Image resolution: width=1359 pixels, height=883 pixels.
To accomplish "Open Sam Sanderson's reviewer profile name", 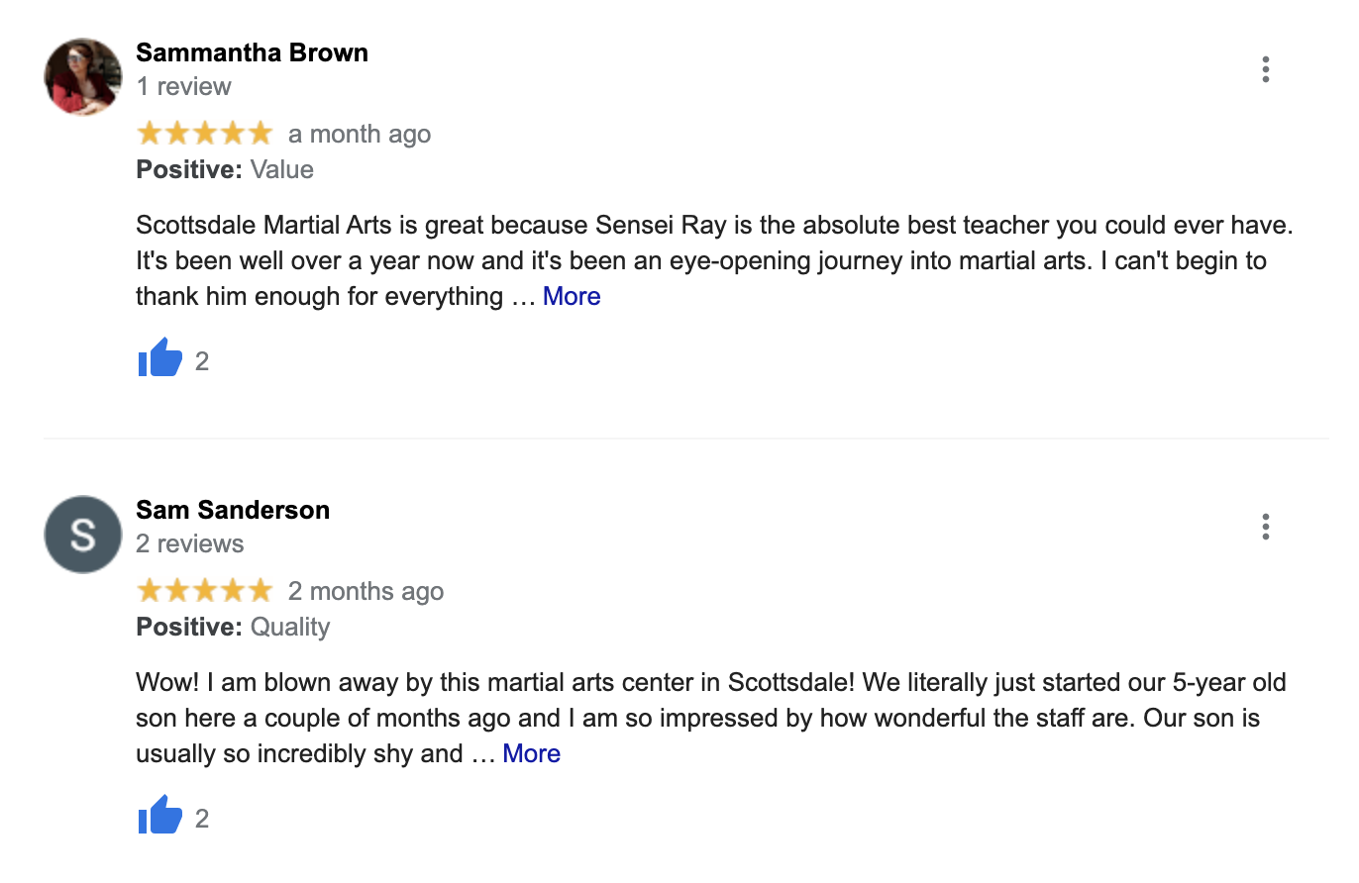I will click(x=233, y=510).
